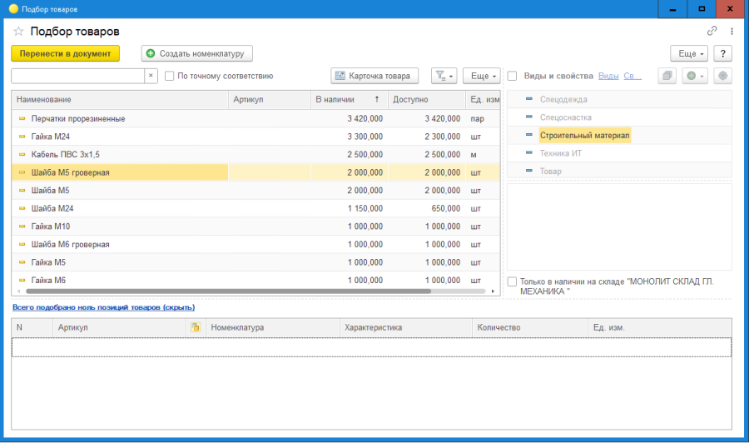The height and width of the screenshot is (443, 749).
Task: Click the Перенести в документ button
Action: 66,53
